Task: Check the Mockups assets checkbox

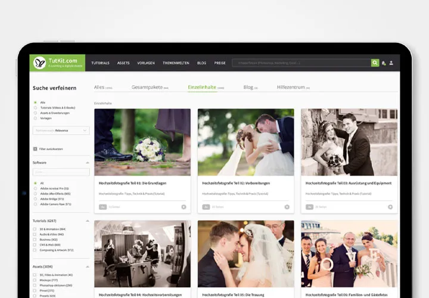Action: point(35,280)
